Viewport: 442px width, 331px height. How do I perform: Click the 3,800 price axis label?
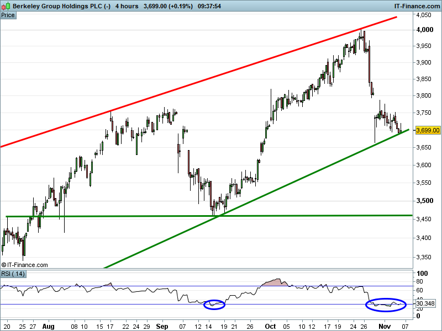(424, 95)
